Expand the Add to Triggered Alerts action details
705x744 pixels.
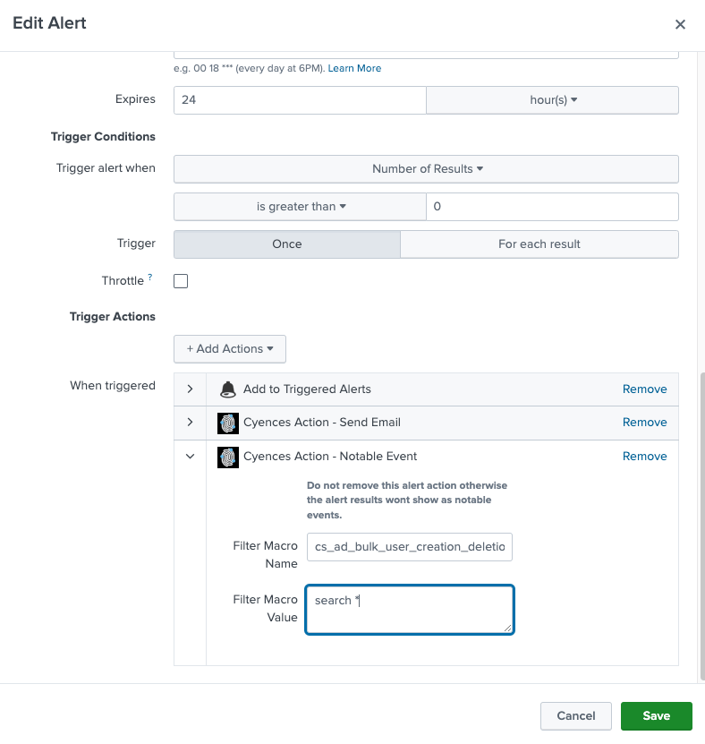[190, 389]
